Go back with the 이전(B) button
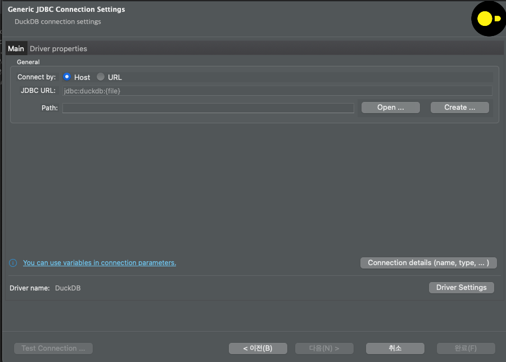 pos(258,348)
